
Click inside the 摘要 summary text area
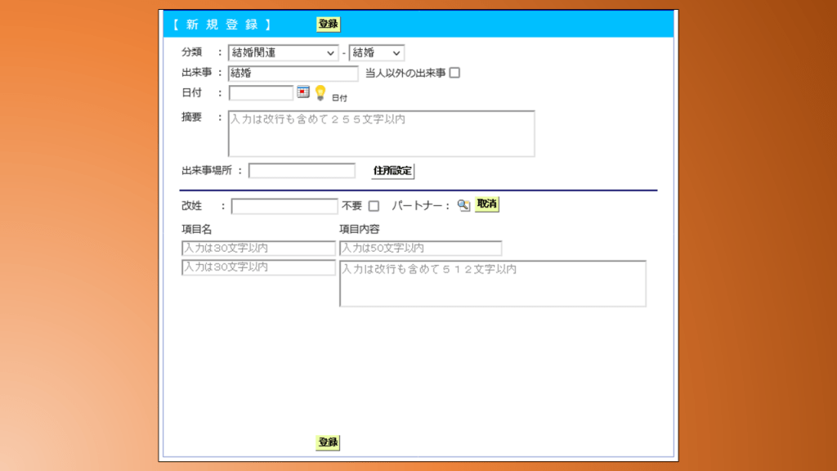click(381, 133)
